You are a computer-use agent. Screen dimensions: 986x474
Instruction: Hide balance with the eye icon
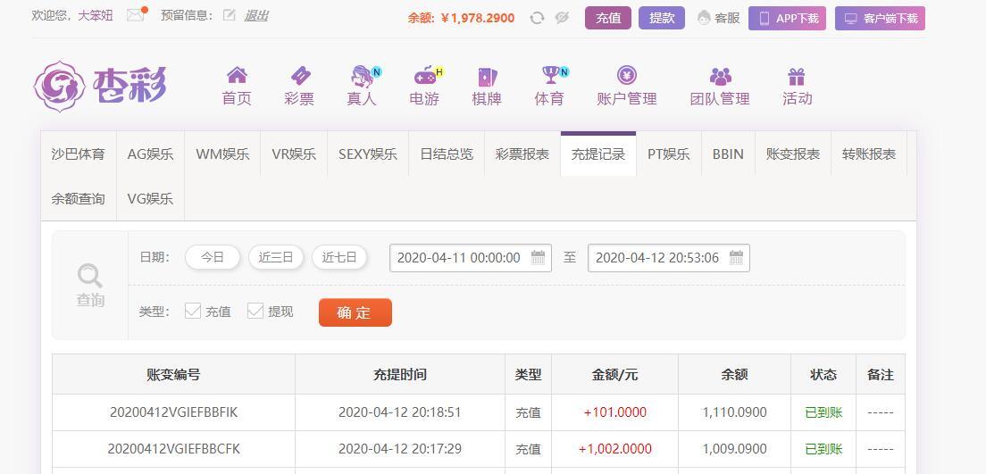(562, 18)
